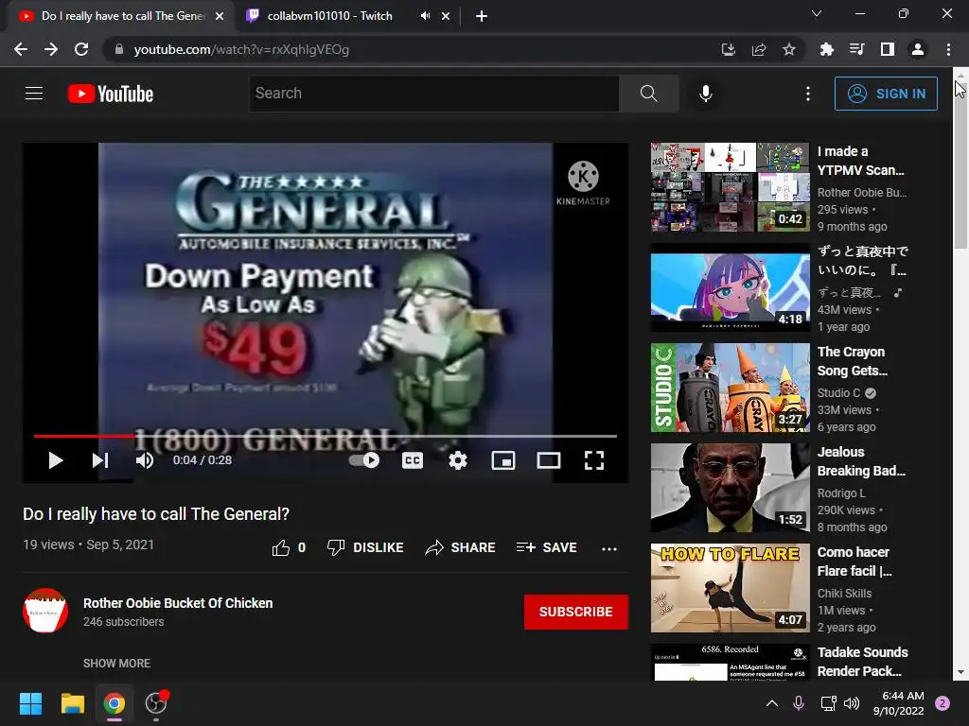Click SIGN IN button

[x=886, y=94]
